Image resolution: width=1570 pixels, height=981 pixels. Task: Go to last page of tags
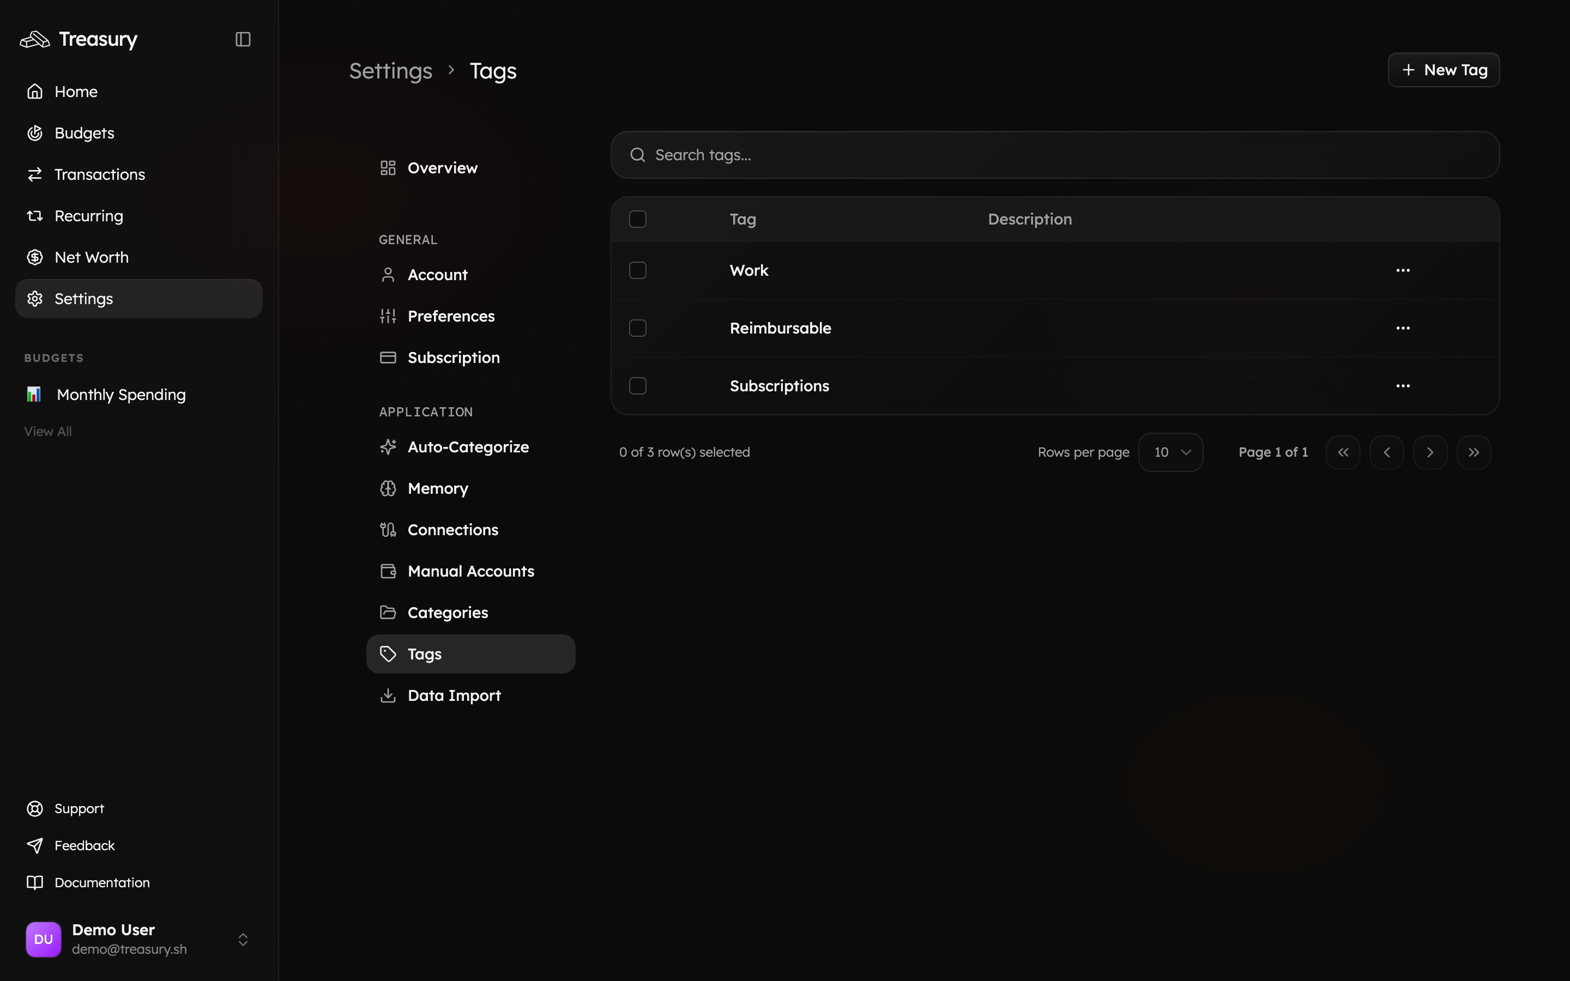pos(1474,452)
